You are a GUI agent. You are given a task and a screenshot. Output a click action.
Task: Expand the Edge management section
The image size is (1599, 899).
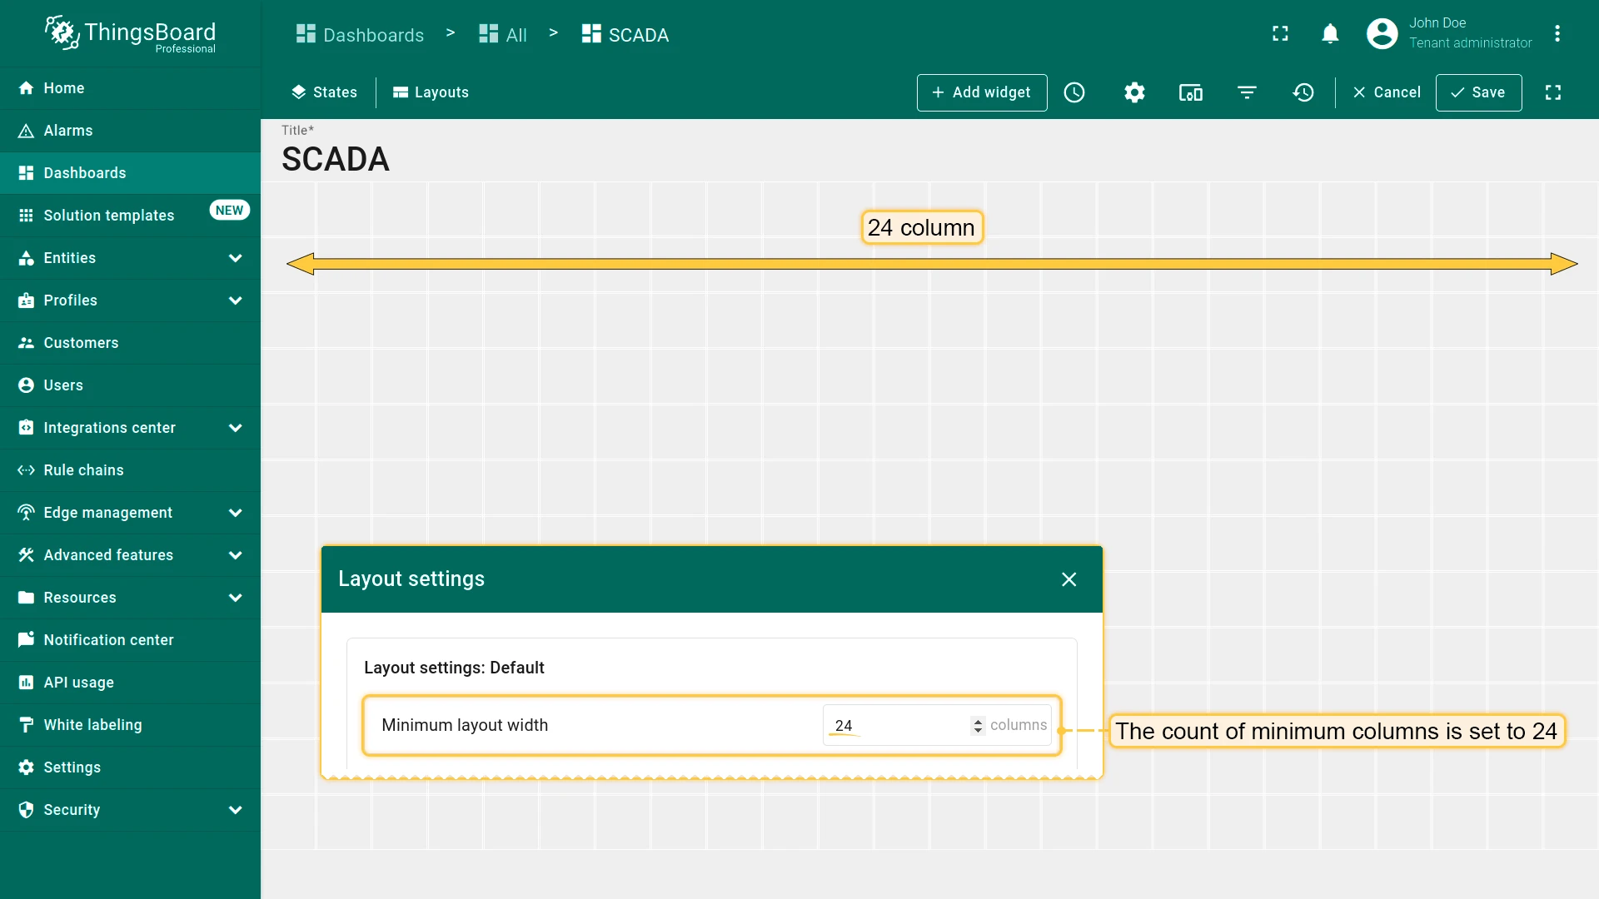[236, 513]
